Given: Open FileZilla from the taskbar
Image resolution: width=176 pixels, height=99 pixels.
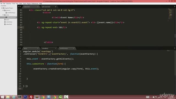Looking at the screenshot, I should (x=31, y=97).
